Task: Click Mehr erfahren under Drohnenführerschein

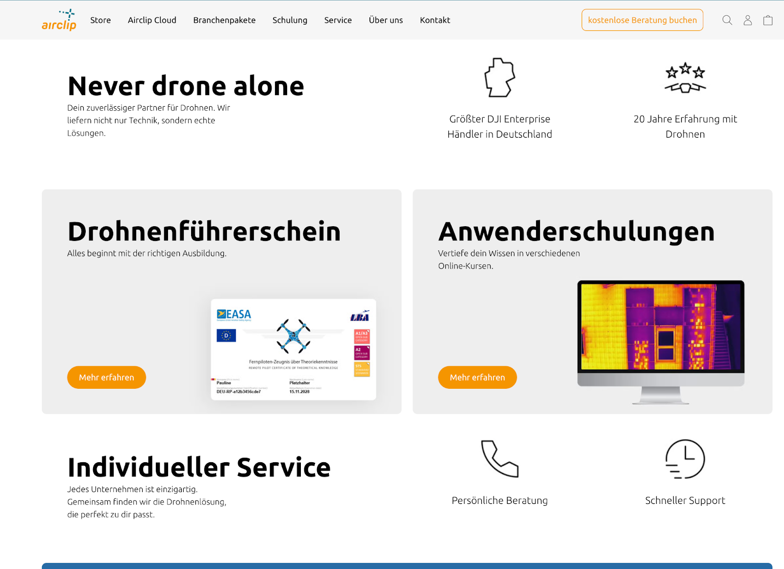Action: click(x=106, y=378)
